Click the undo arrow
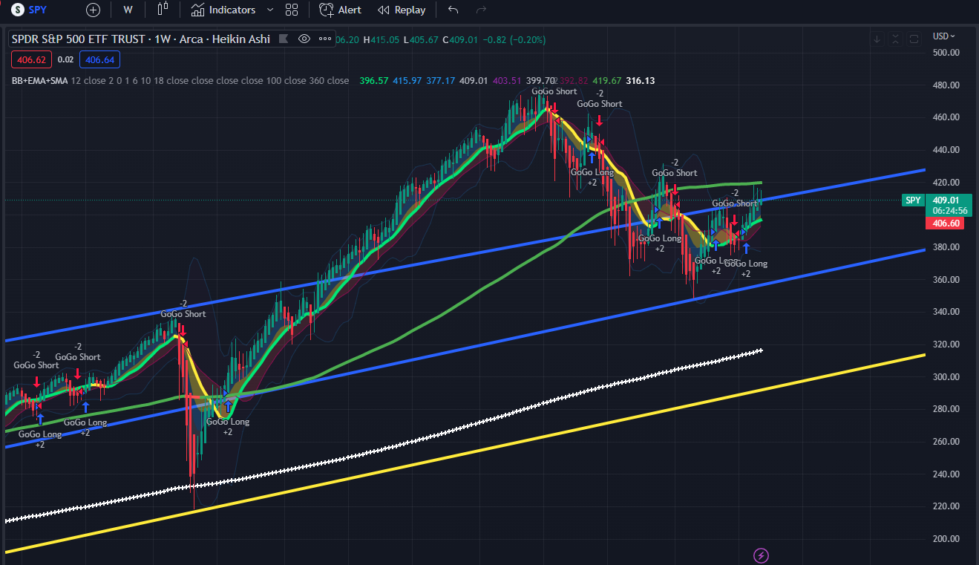Screen dimensions: 979x565 pos(454,10)
